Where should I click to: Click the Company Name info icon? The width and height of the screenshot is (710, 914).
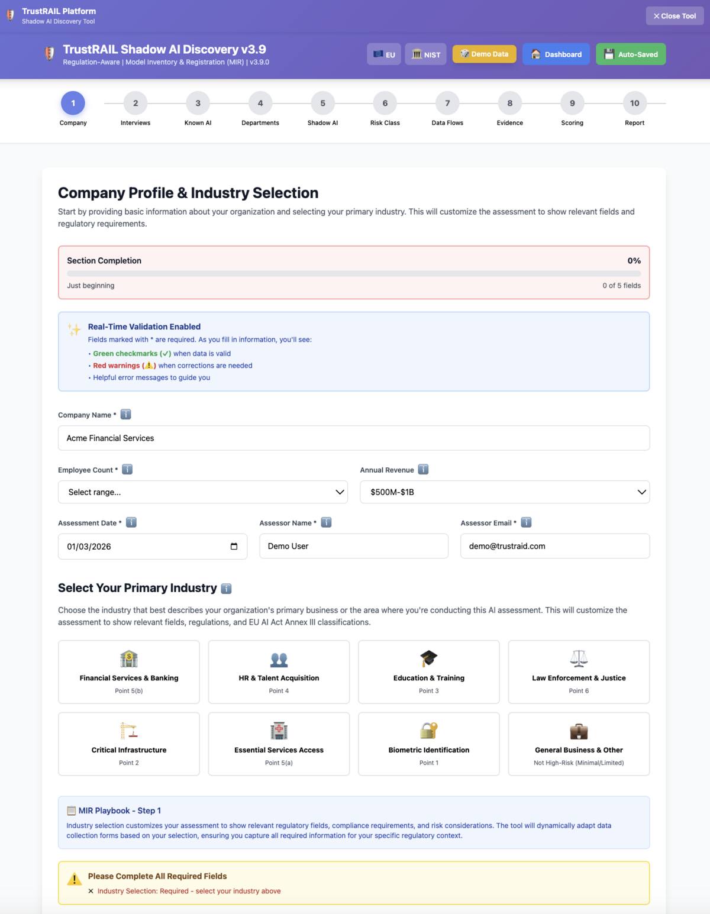click(125, 415)
